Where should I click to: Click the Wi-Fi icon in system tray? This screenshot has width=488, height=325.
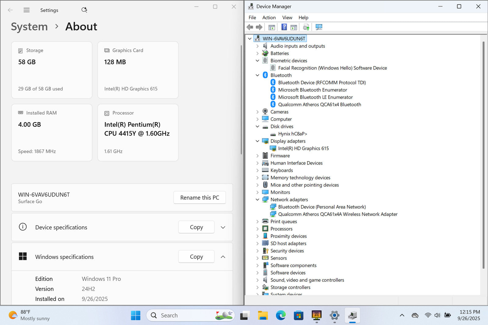tap(428, 315)
